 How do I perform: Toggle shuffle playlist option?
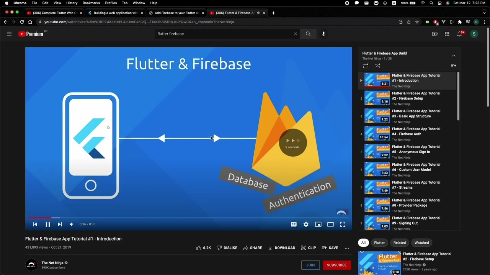377,66
